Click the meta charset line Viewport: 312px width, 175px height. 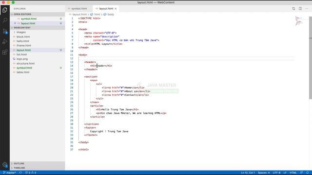click(x=100, y=33)
